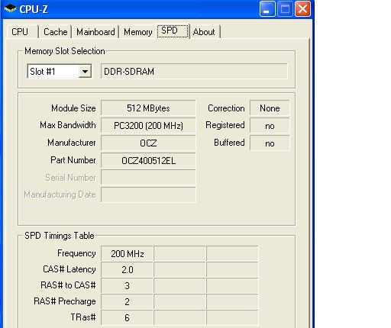Viewport: 391px width, 328px height.
Task: Click the Max Bandwidth label
Action: 68,125
